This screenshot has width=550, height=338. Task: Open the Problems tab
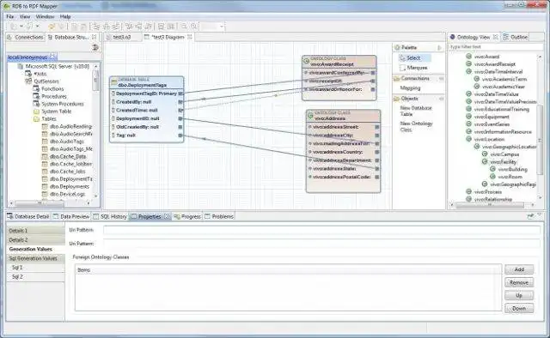(x=219, y=217)
